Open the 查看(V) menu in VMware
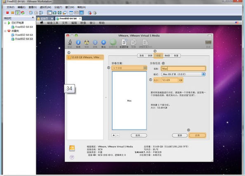The height and width of the screenshot is (176, 245). 33,7
